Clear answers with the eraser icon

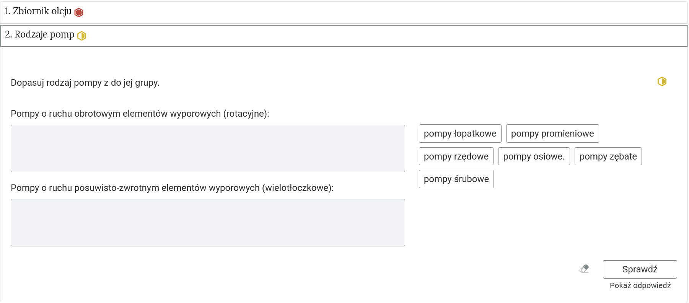coord(584,269)
